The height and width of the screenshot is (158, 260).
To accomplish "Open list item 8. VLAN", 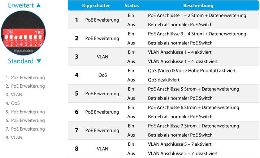I will click(x=14, y=137).
